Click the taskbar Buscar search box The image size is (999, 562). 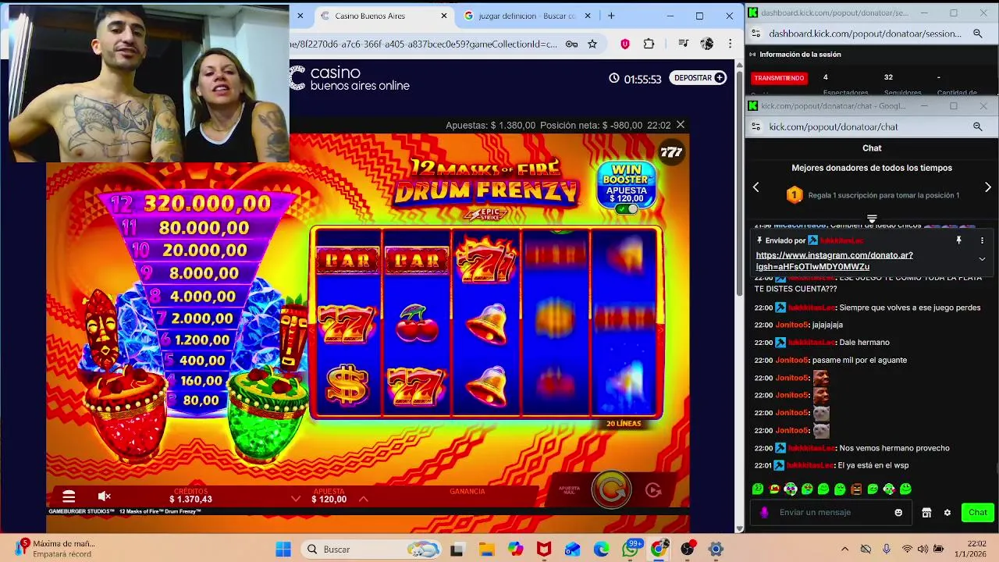click(x=371, y=549)
